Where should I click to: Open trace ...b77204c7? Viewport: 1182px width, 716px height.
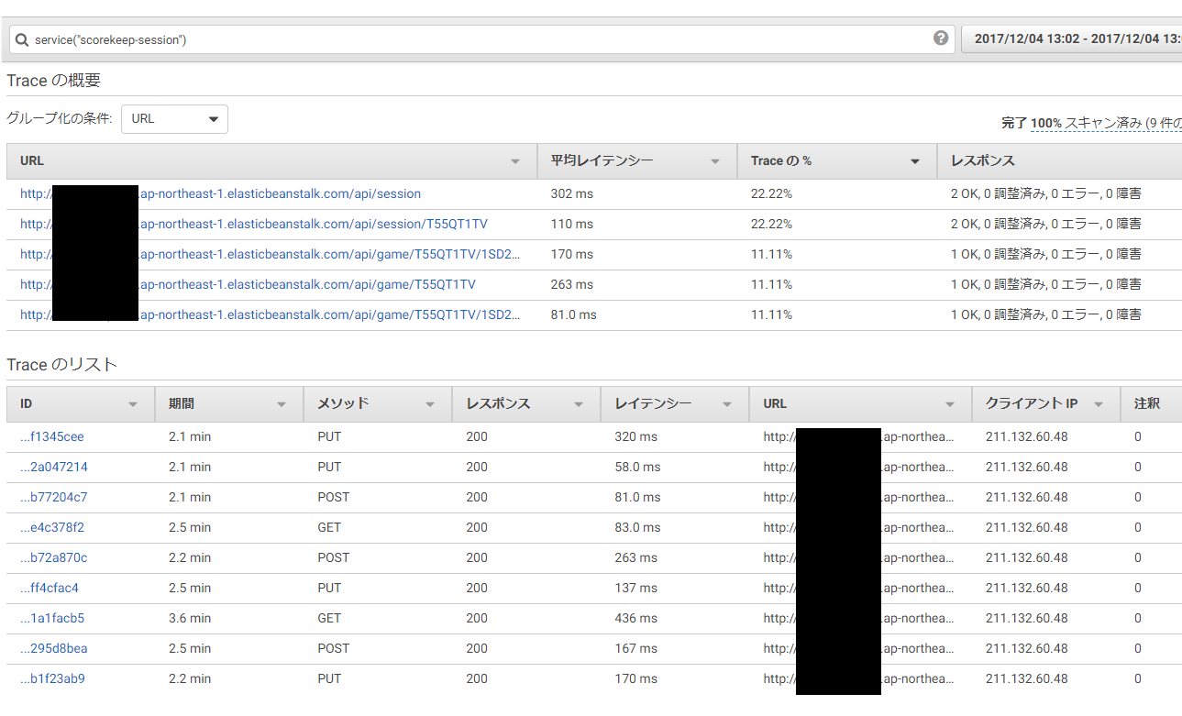(x=53, y=497)
